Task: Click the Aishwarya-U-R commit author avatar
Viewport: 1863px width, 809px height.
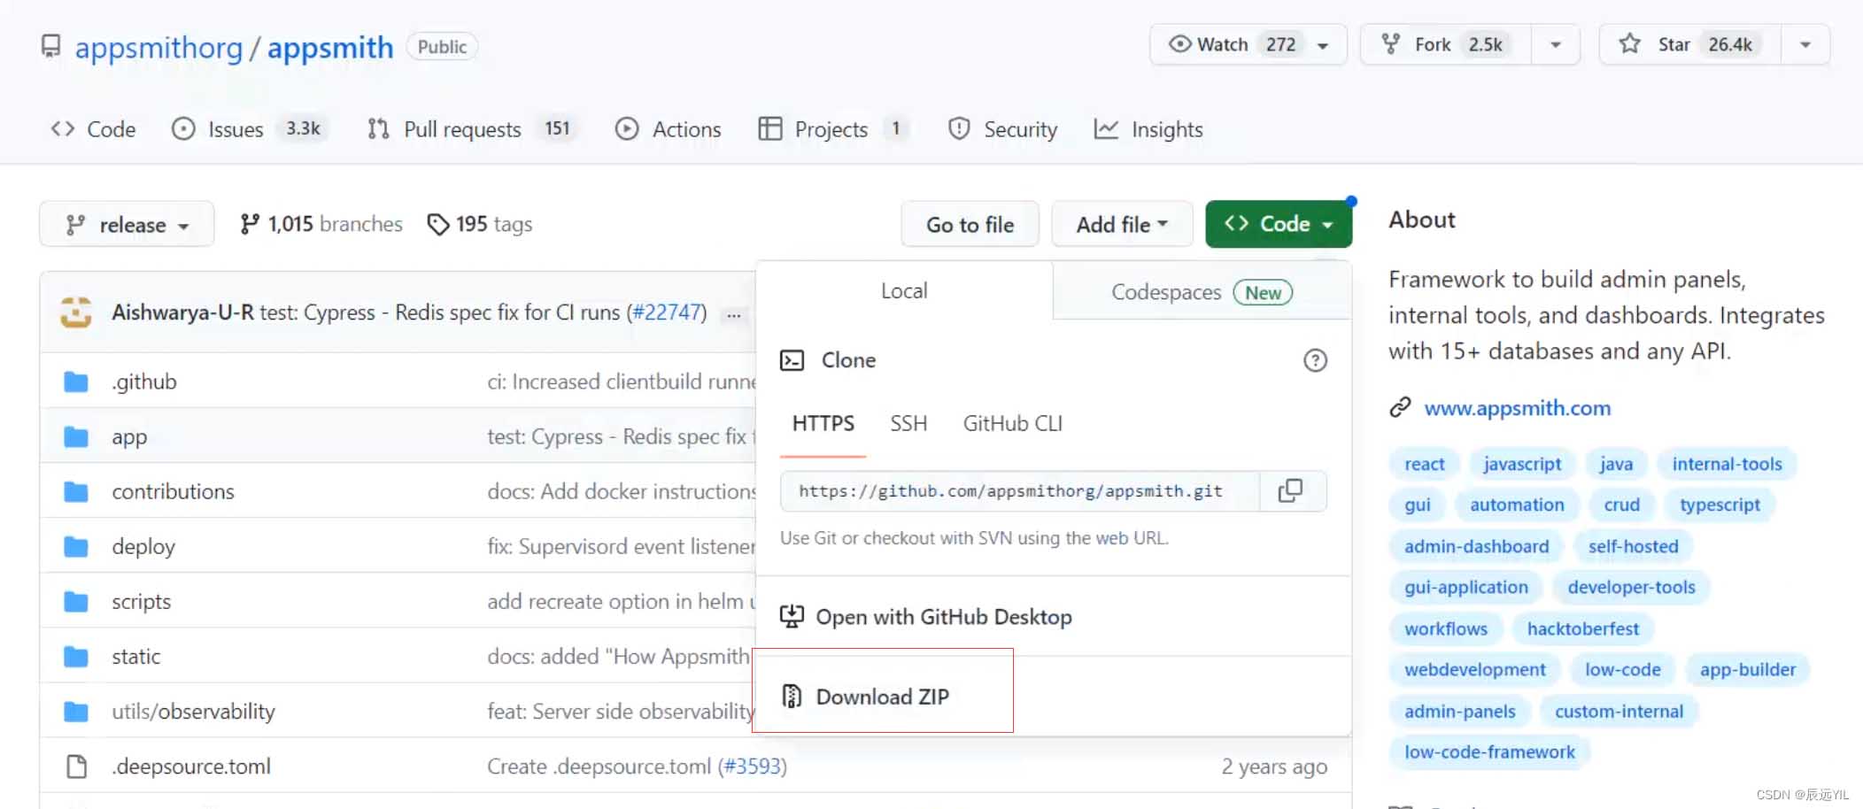Action: click(x=76, y=312)
